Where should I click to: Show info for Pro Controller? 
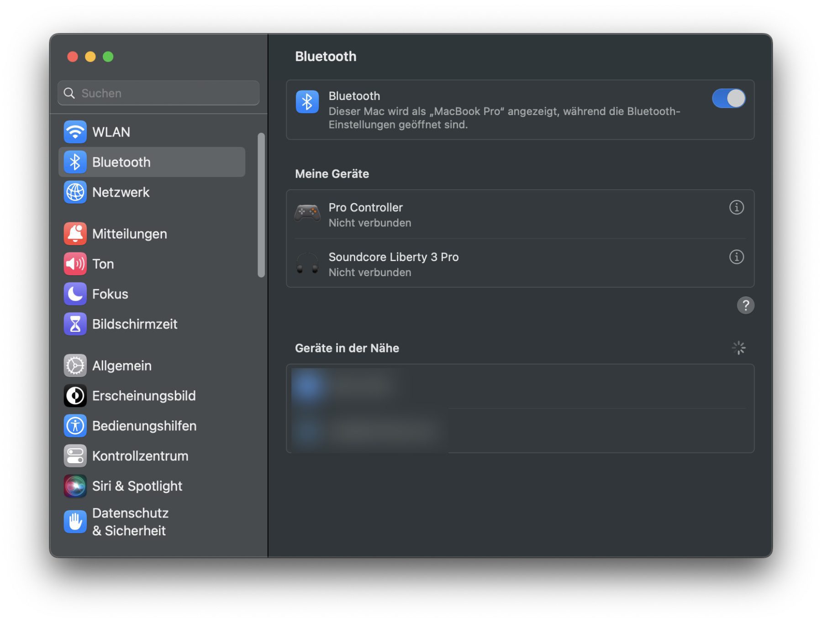(736, 208)
